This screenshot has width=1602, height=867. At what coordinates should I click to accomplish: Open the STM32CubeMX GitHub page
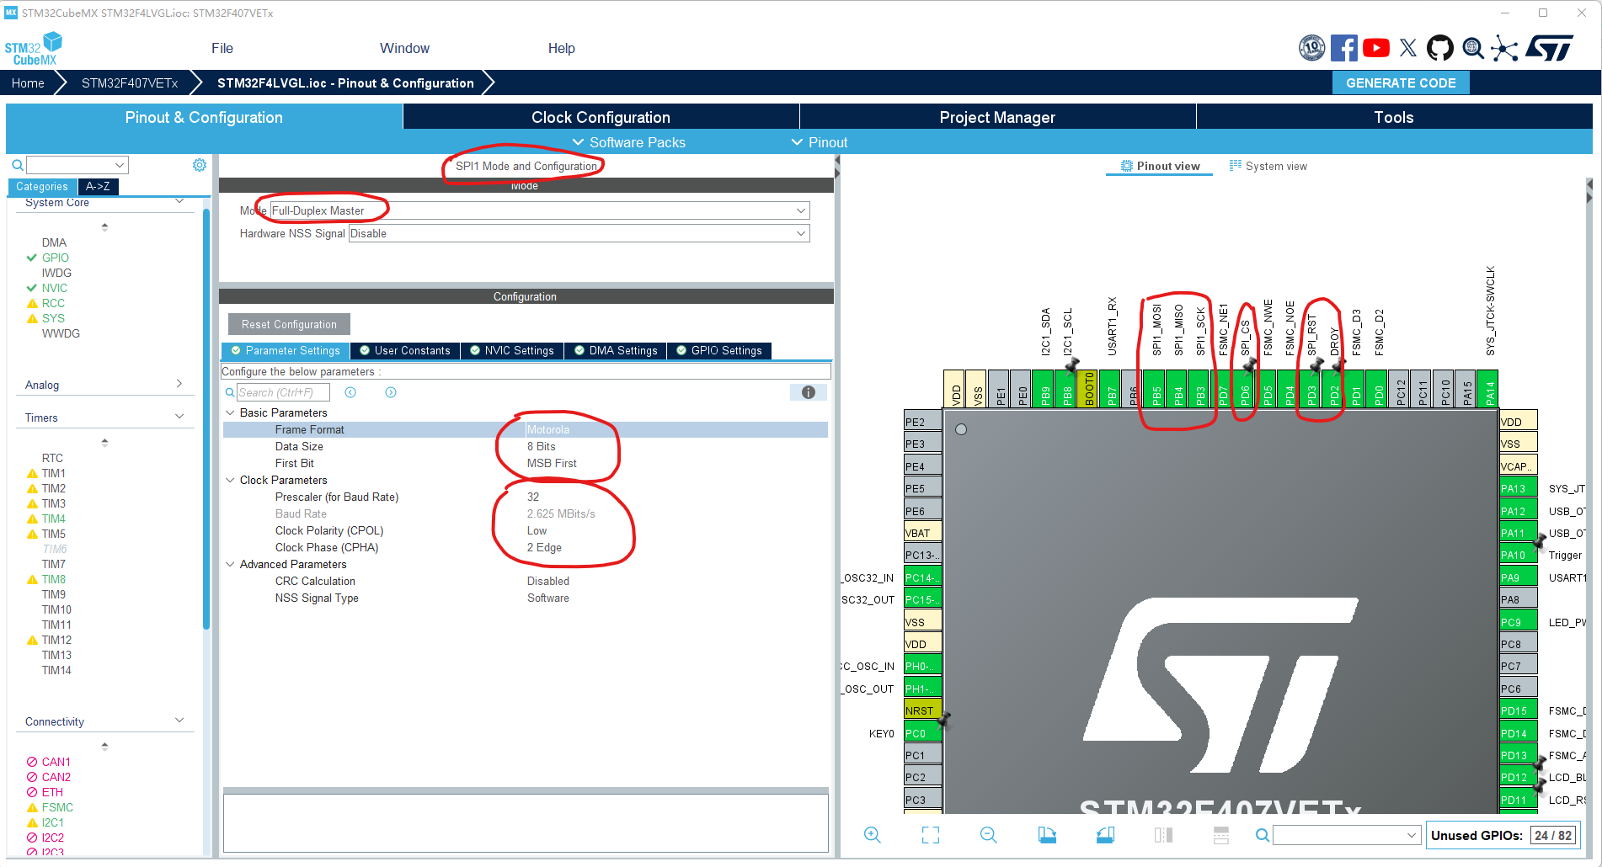tap(1440, 48)
